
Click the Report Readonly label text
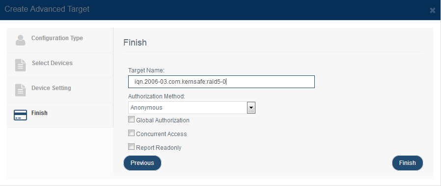(x=159, y=148)
